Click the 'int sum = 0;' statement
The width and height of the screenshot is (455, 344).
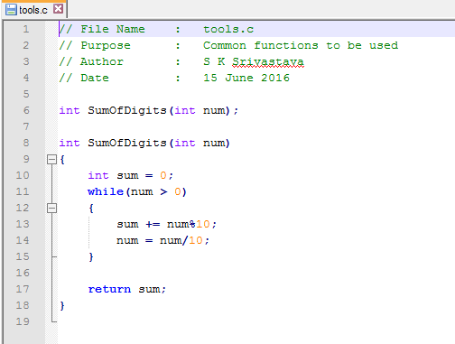click(130, 175)
